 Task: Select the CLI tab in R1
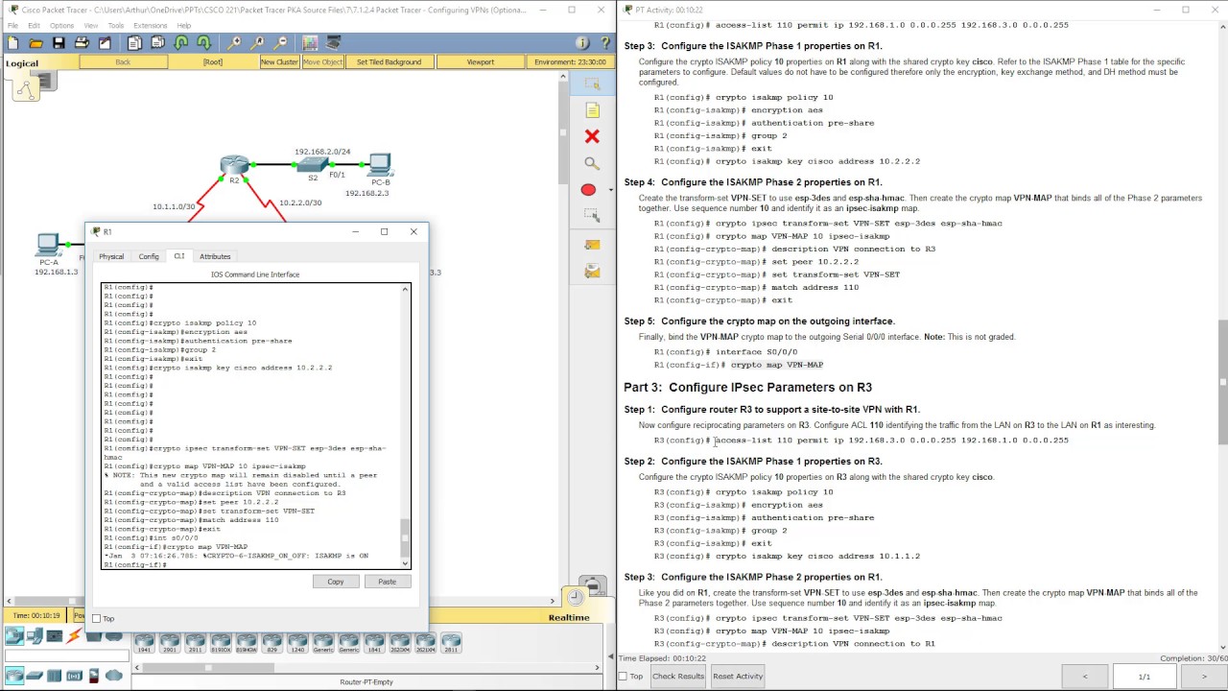178,256
